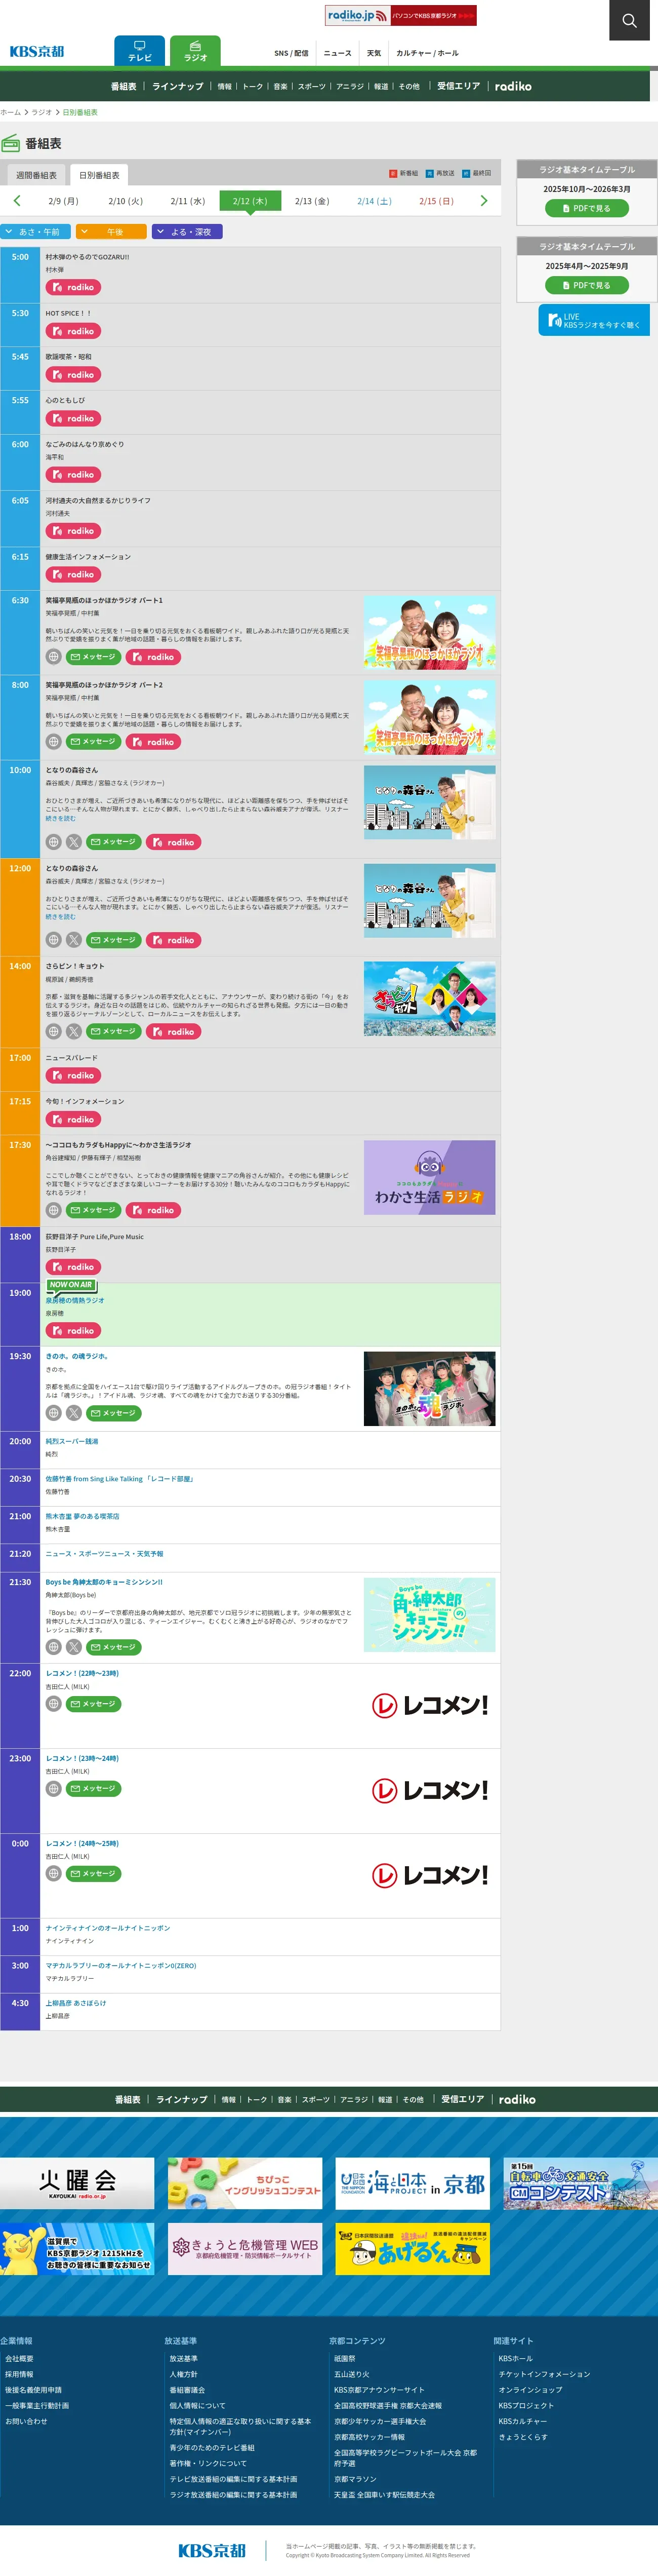Open radiko button for 健康生活インフォメーション

(x=73, y=575)
